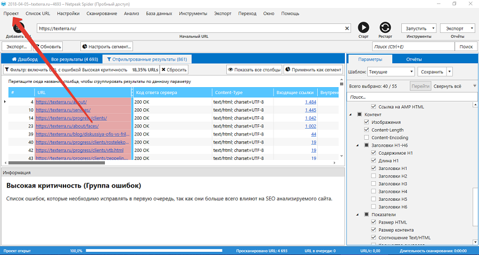Click the horizontal scrollbar of results table
This screenshot has height=255, width=479.
point(56,163)
